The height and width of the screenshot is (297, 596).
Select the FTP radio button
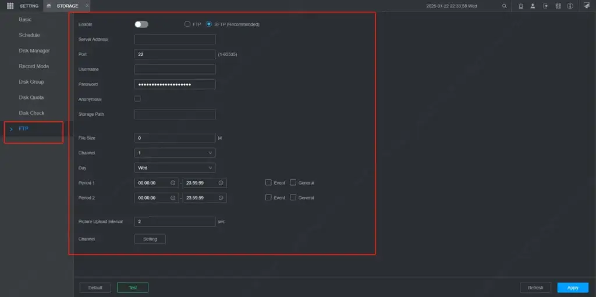(x=187, y=24)
